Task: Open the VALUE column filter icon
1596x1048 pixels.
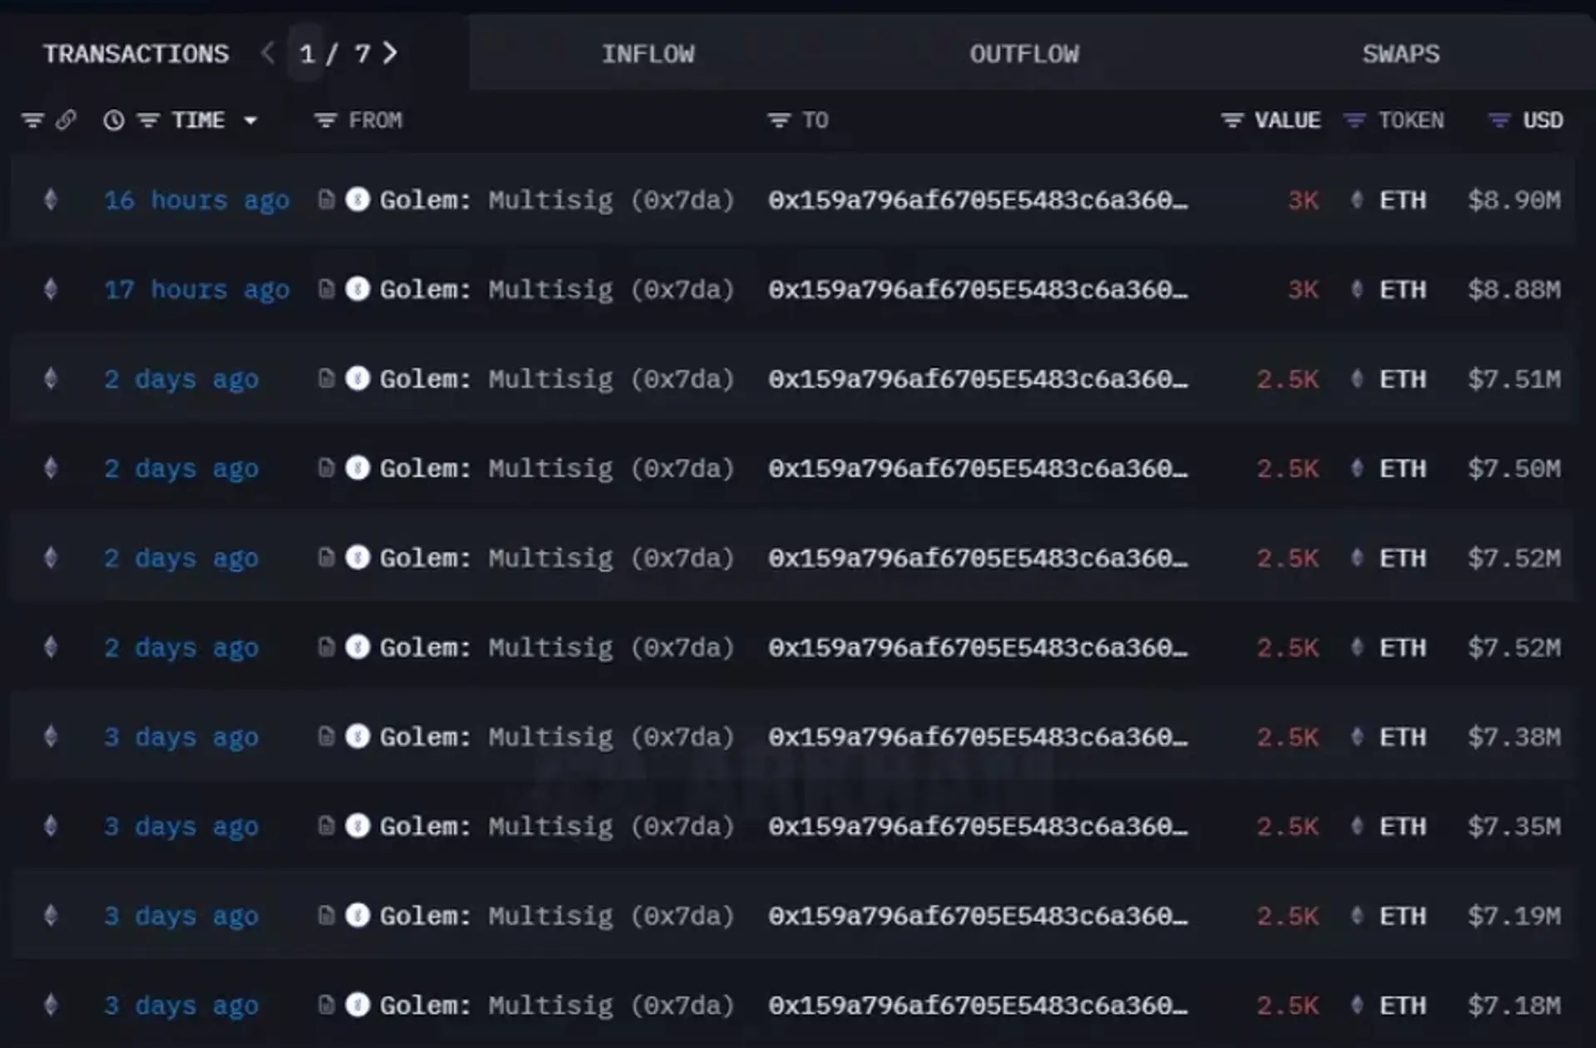Action: pos(1232,121)
